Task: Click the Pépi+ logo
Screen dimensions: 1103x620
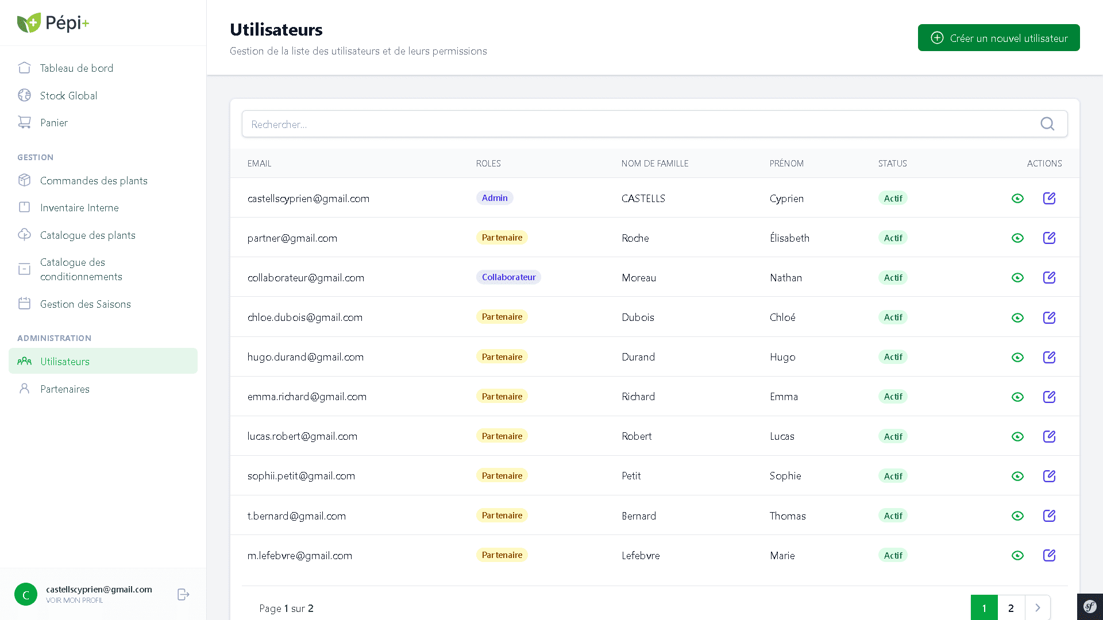Action: 53,23
